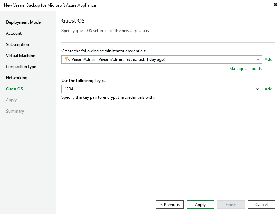This screenshot has width=280, height=214.
Task: Click the key icon next to VeeamAdmin
Action: 67,59
